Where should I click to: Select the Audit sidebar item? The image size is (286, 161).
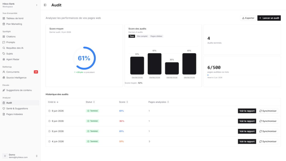(x=20, y=103)
